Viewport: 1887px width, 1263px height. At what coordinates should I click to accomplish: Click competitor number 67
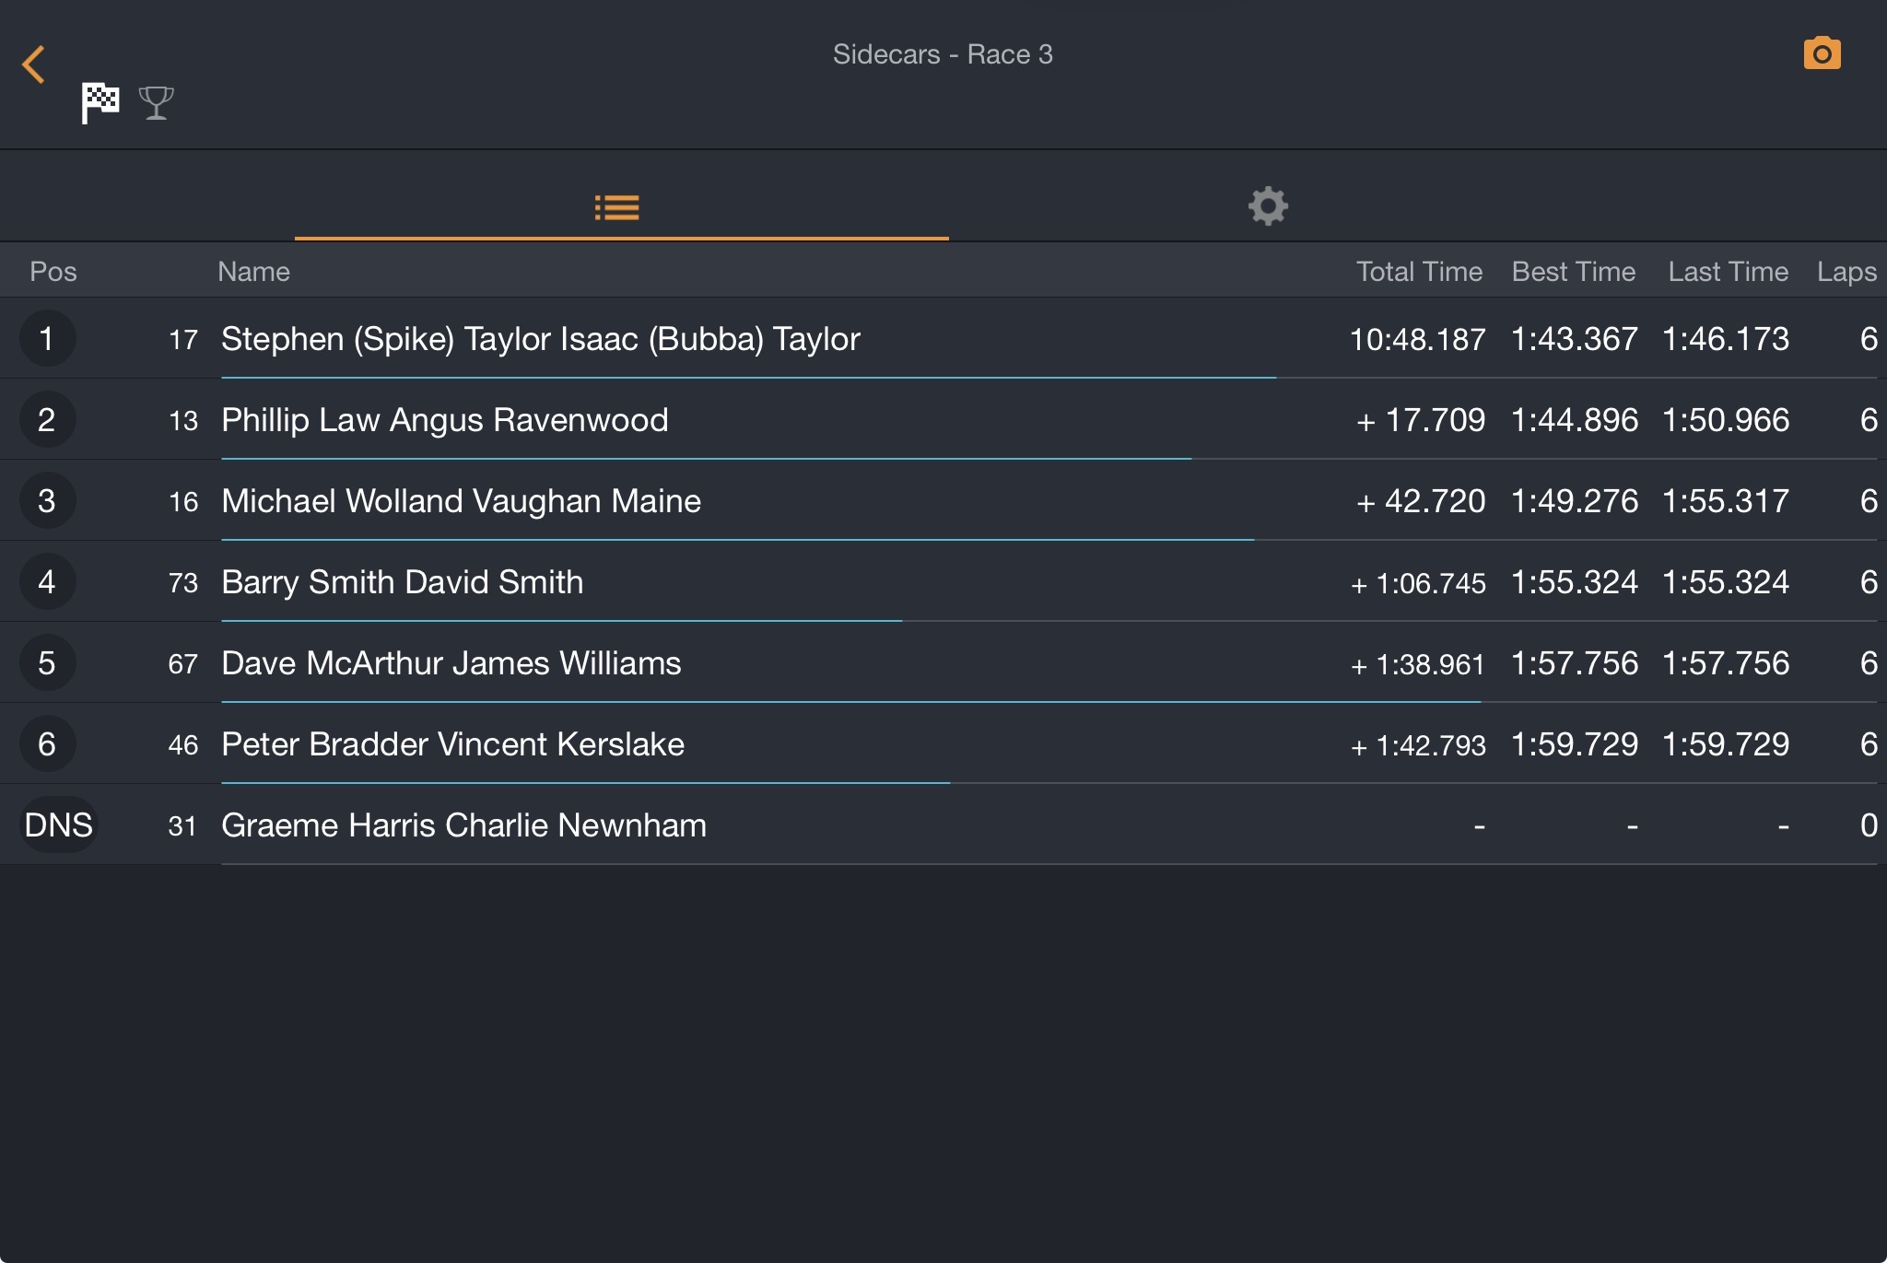(183, 664)
